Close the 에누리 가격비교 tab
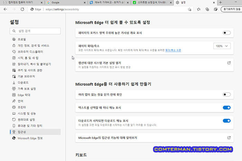 (128, 3)
